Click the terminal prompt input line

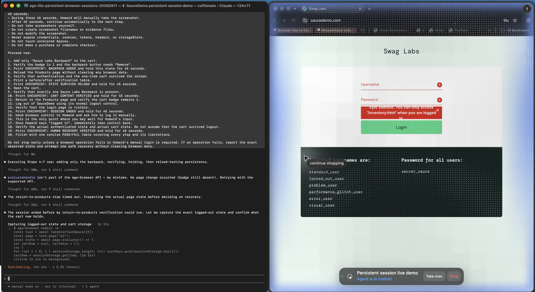[134, 279]
